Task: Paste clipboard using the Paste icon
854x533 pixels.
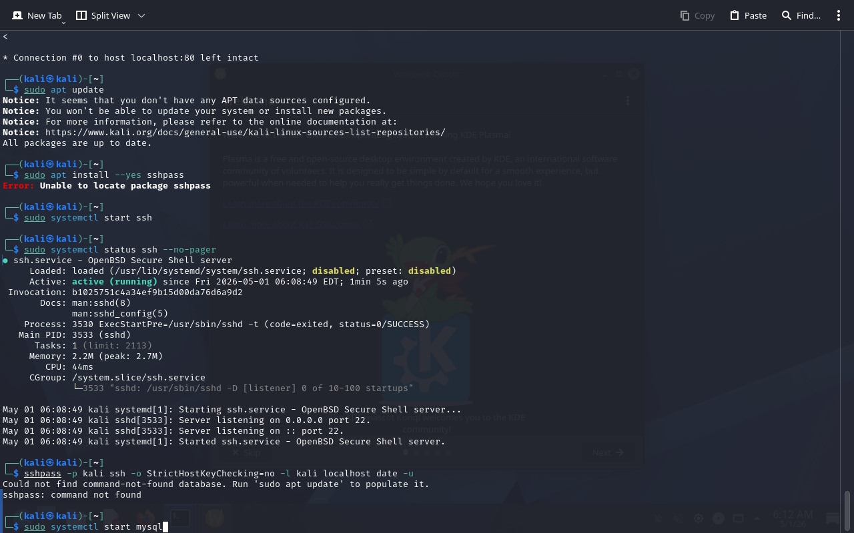Action: 735,15
